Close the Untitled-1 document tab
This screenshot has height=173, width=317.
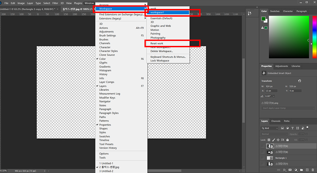tap(58, 9)
